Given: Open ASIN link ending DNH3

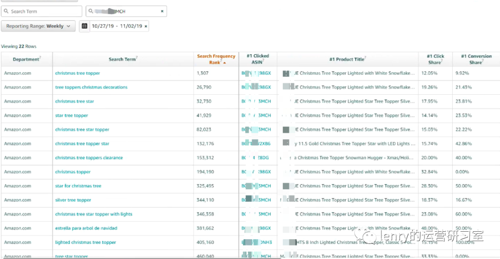Looking at the screenshot, I should click(256, 242).
